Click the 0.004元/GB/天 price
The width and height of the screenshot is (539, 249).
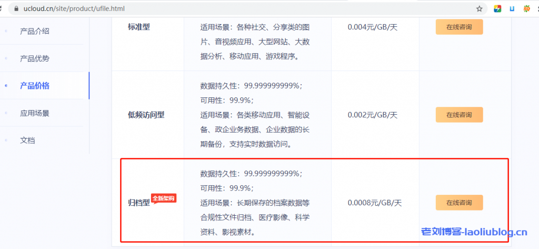373,27
